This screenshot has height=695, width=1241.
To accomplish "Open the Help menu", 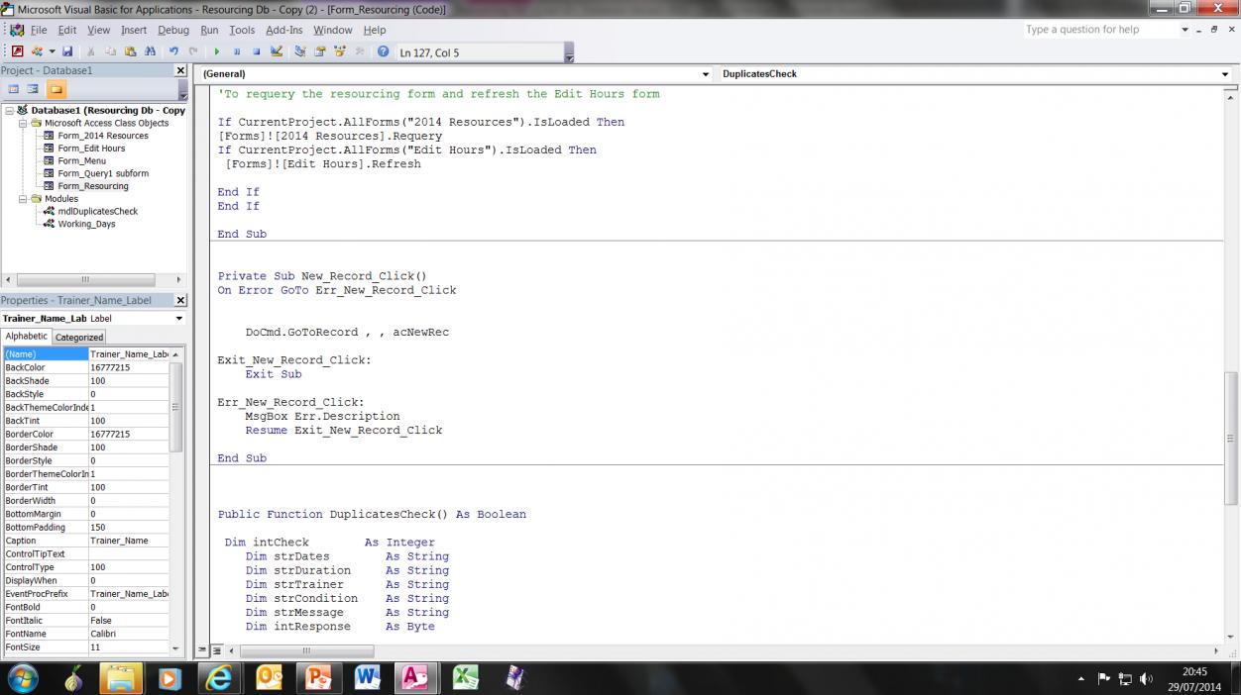I will click(x=375, y=30).
